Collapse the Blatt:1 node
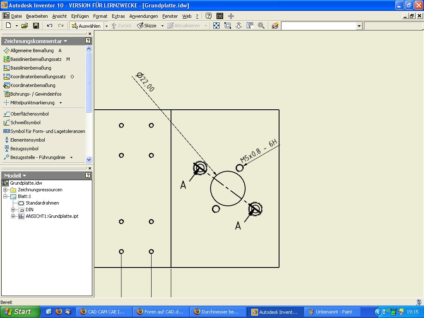The image size is (424, 318). [x=5, y=196]
